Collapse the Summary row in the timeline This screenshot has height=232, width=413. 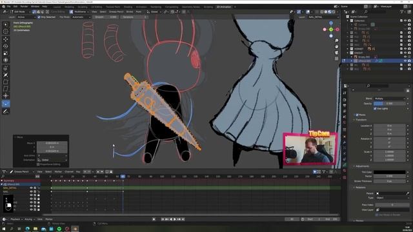coord(2,180)
